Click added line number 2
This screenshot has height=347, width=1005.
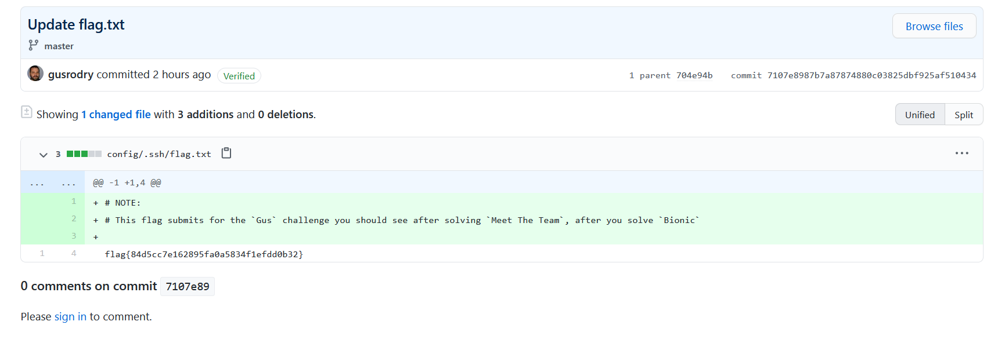point(74,218)
